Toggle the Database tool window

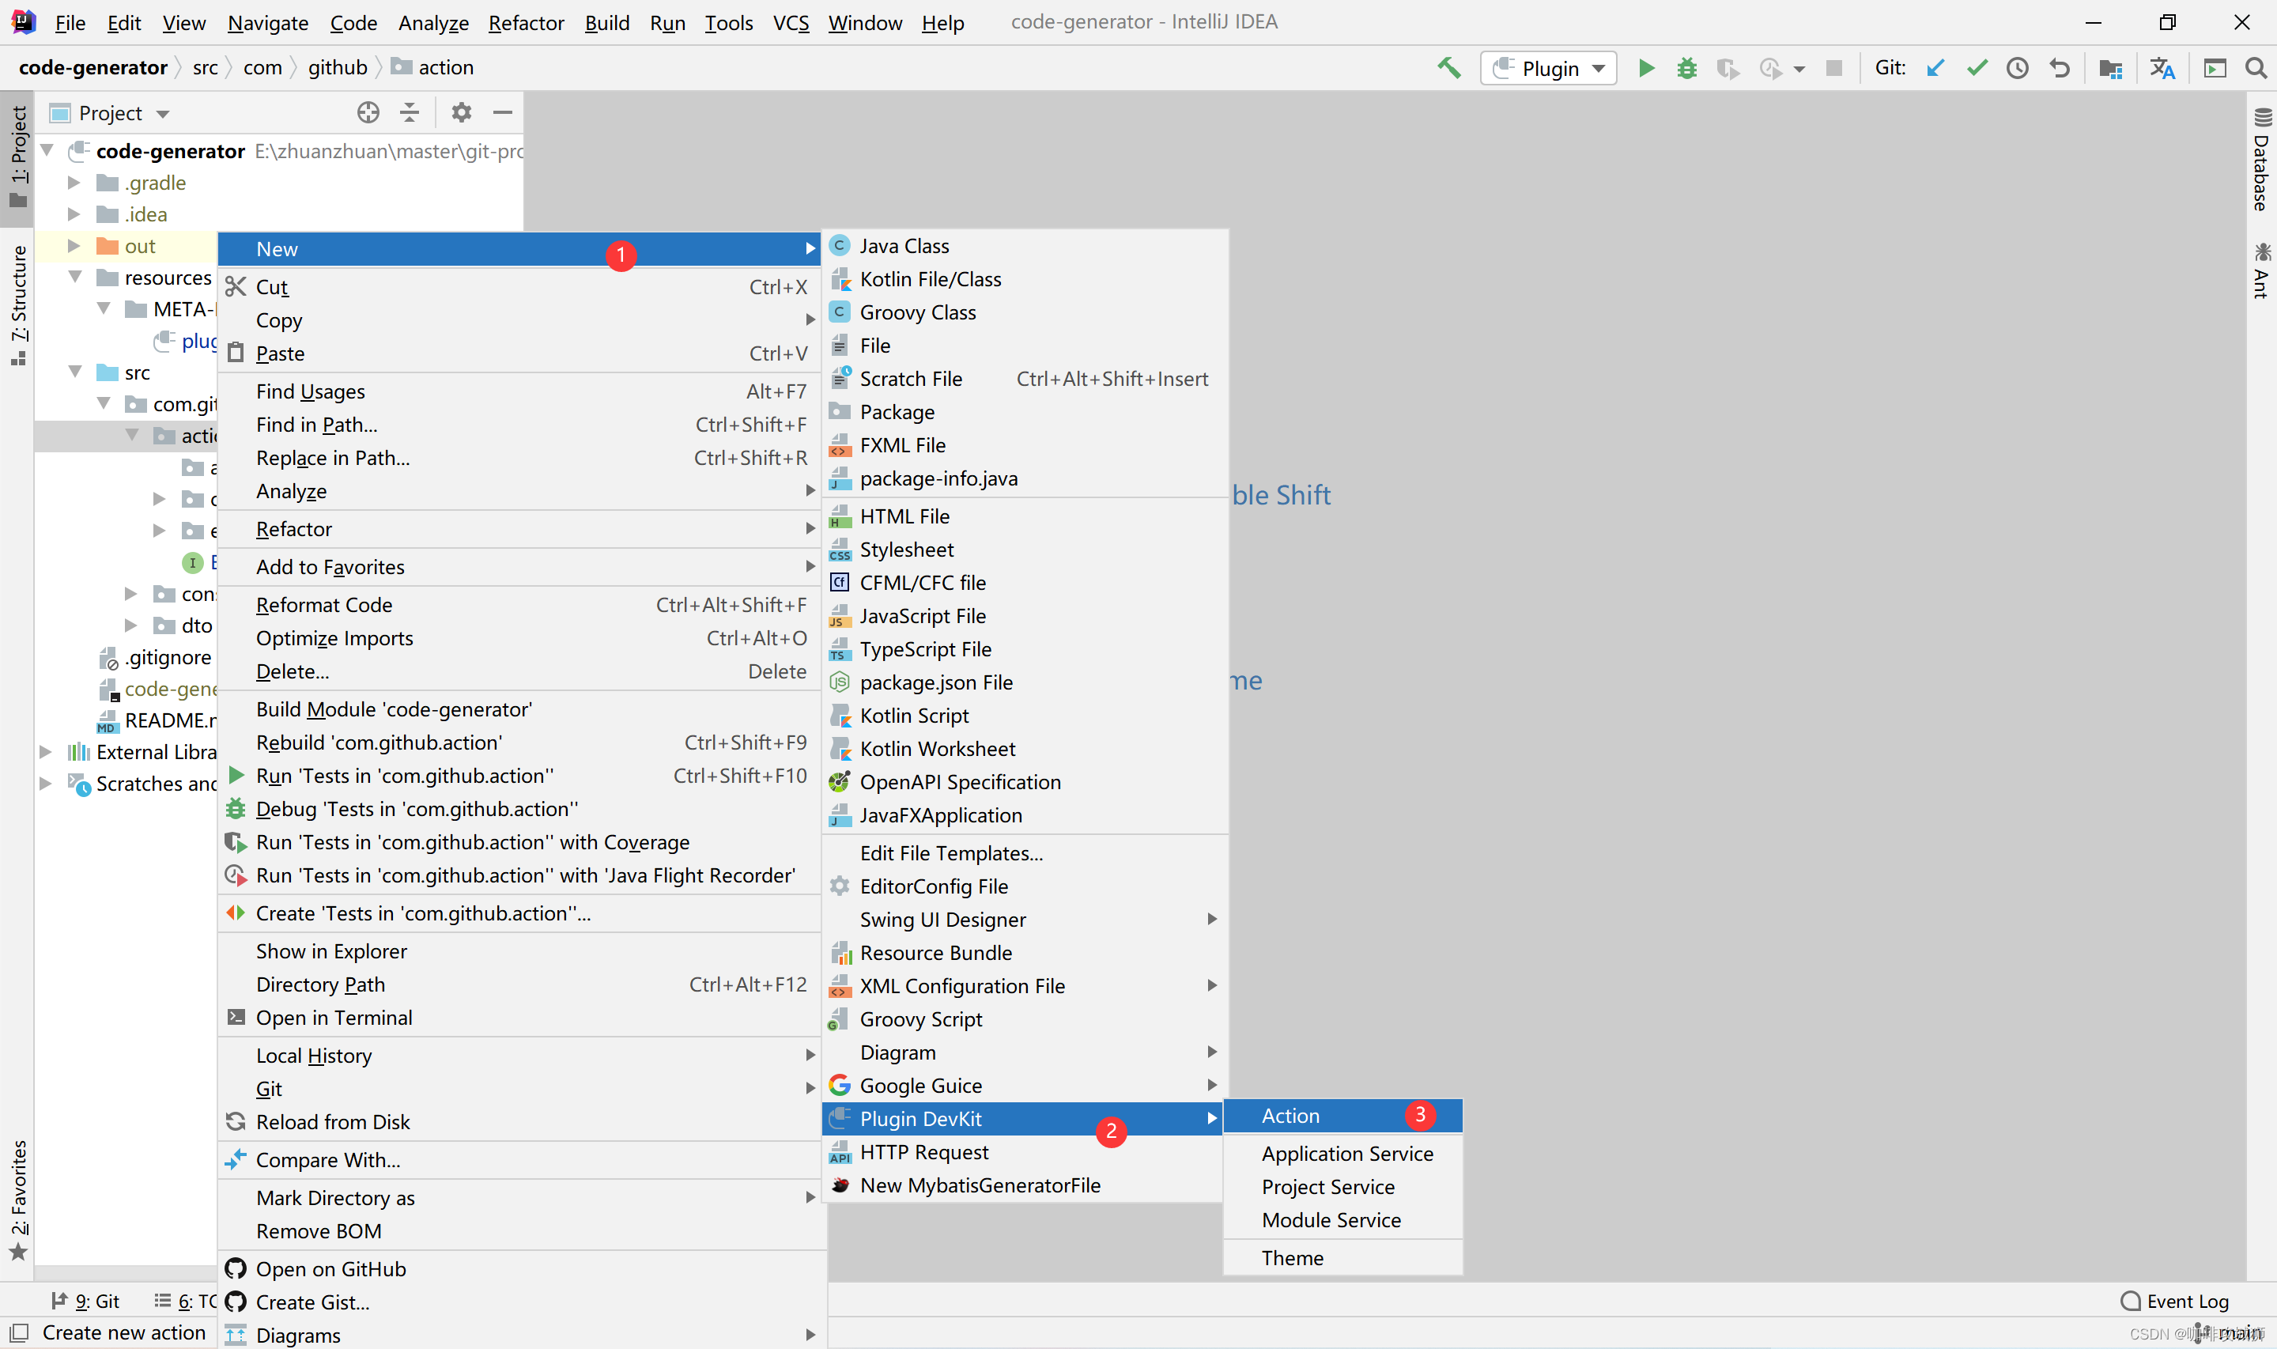[x=2261, y=160]
